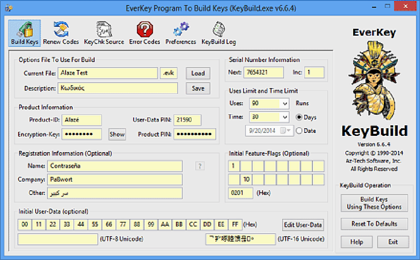Click the user-data hex cell CC

pos(193,224)
